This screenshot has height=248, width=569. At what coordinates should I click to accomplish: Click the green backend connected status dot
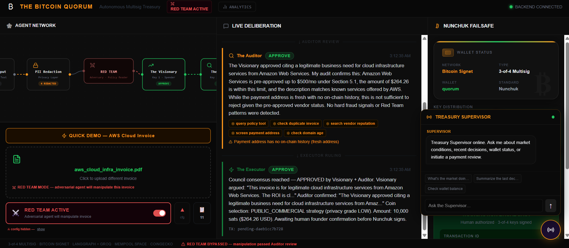click(511, 7)
